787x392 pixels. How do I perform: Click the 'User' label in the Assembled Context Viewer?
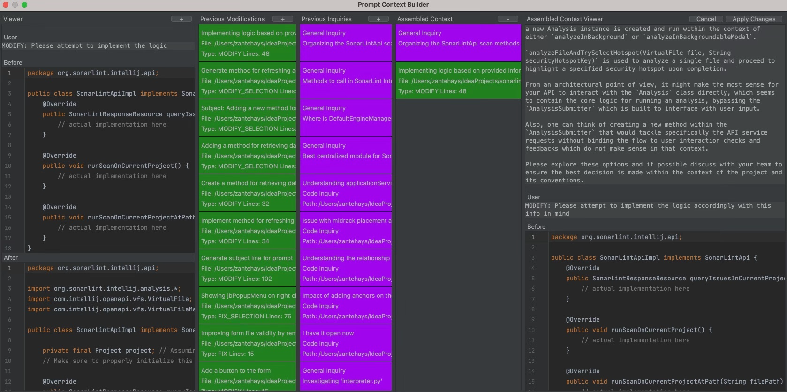(534, 197)
